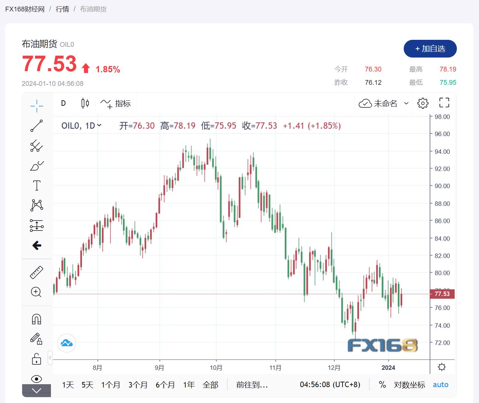This screenshot has height=403, width=479.
Task: Select the text annotation tool
Action: click(x=37, y=185)
